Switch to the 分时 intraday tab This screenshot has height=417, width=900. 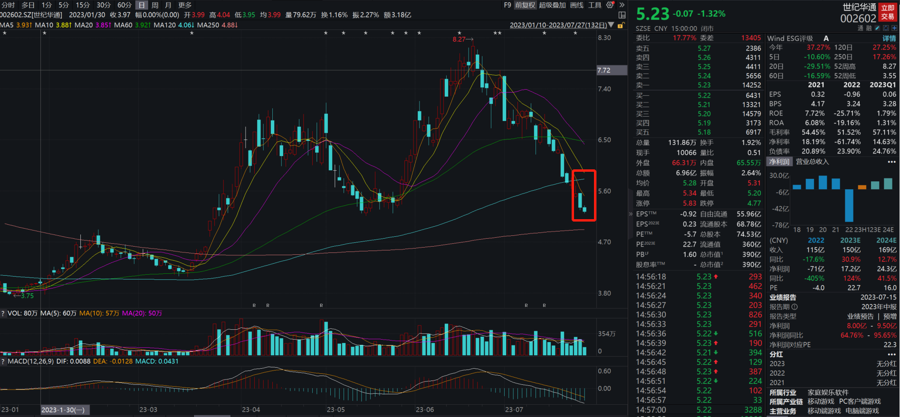click(8, 5)
